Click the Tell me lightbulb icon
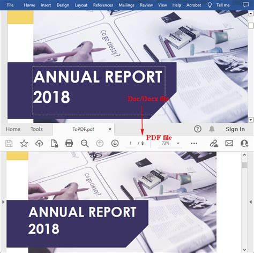The height and width of the screenshot is (253, 254). click(210, 5)
